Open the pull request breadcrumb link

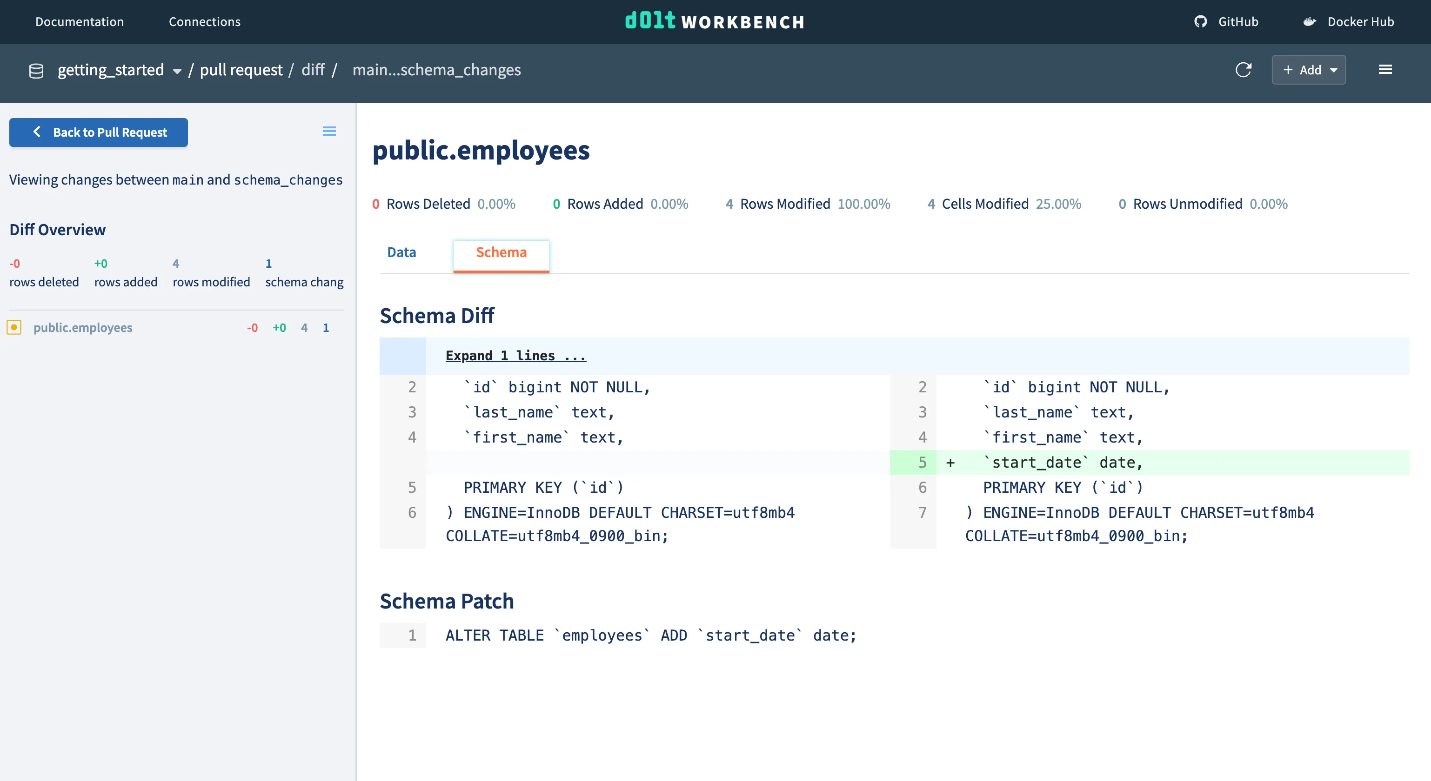click(241, 70)
